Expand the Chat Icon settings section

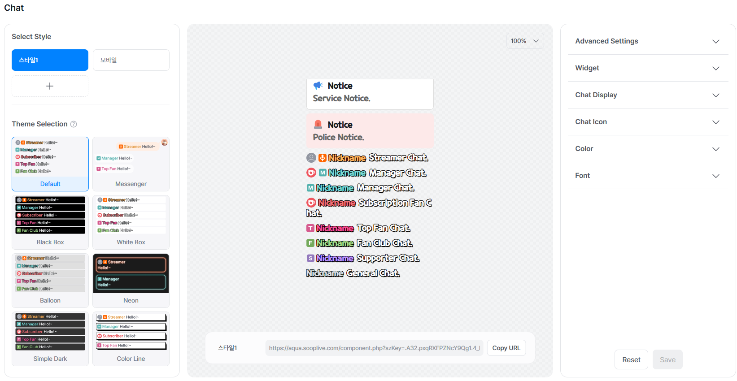[648, 122]
